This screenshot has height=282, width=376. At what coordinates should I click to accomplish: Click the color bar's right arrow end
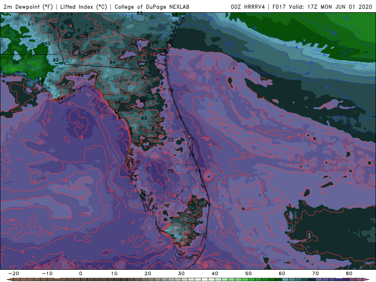[x=366, y=280]
